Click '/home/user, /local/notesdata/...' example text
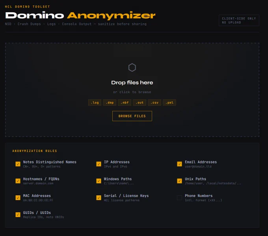 point(213,183)
